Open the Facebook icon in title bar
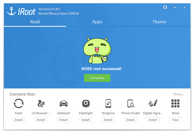Image resolution: width=194 pixels, height=132 pixels. point(165,8)
